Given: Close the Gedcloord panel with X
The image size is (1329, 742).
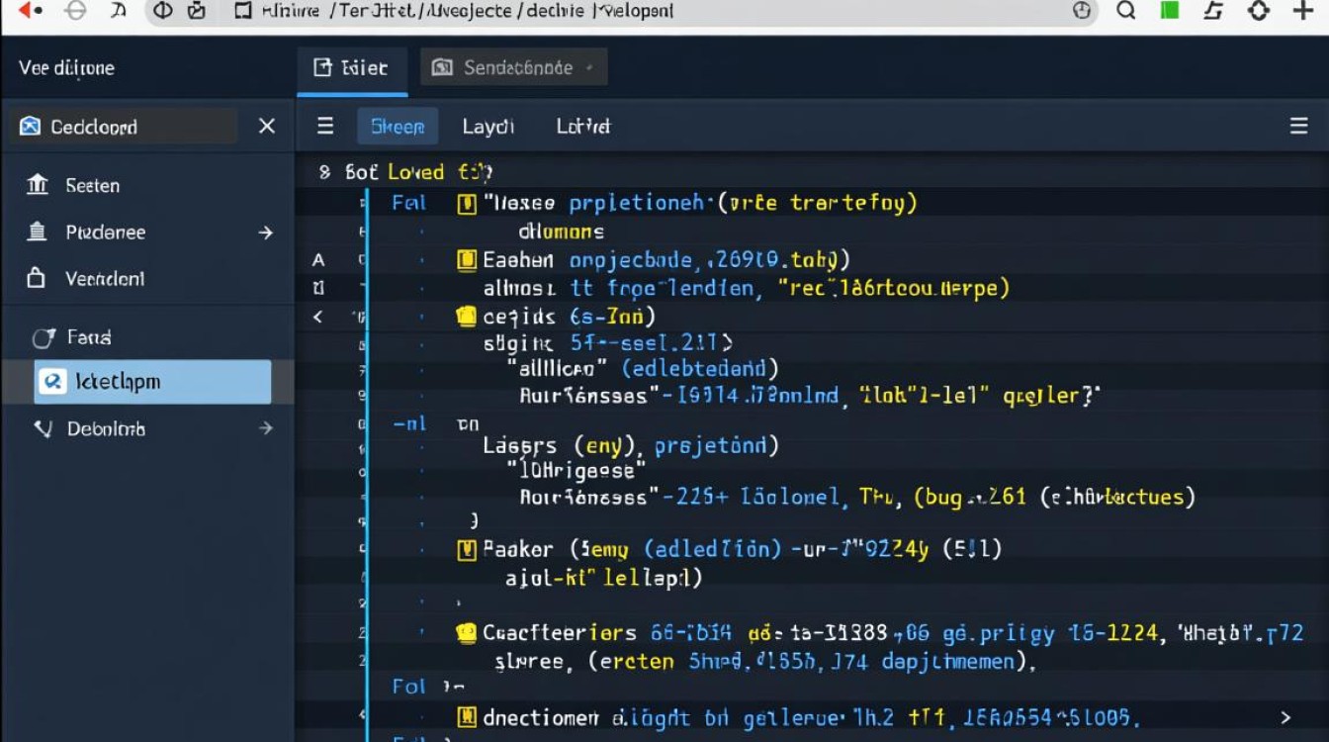Looking at the screenshot, I should 267,127.
